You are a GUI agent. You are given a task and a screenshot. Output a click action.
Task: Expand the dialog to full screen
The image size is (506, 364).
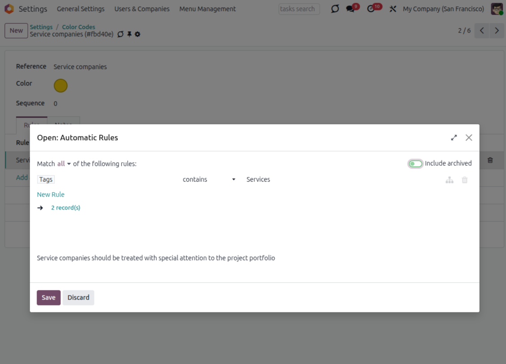point(454,137)
